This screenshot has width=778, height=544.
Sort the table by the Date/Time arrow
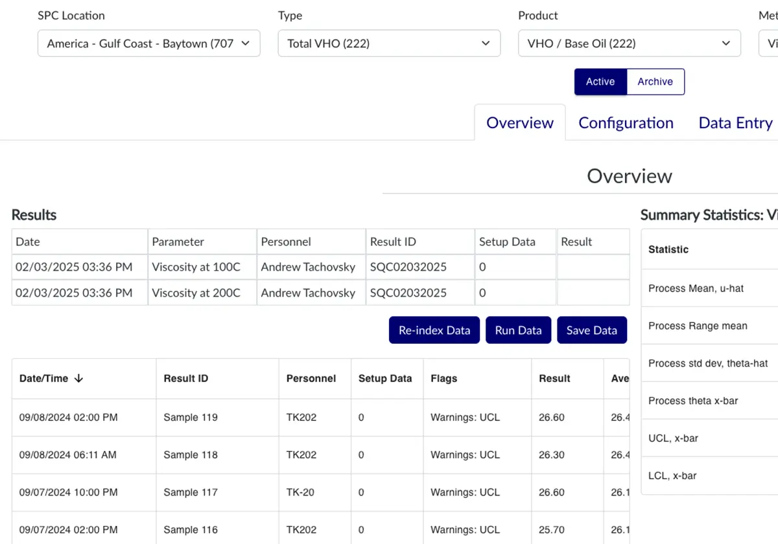(78, 379)
